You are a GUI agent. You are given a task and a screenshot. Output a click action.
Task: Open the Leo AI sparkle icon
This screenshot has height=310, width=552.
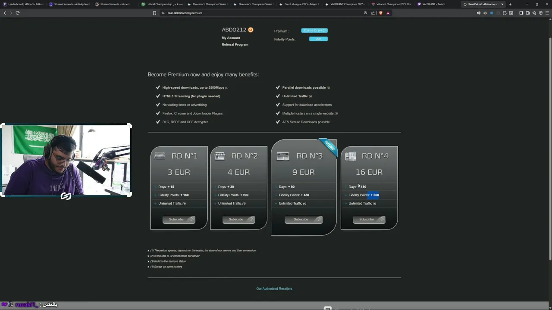tap(534, 13)
